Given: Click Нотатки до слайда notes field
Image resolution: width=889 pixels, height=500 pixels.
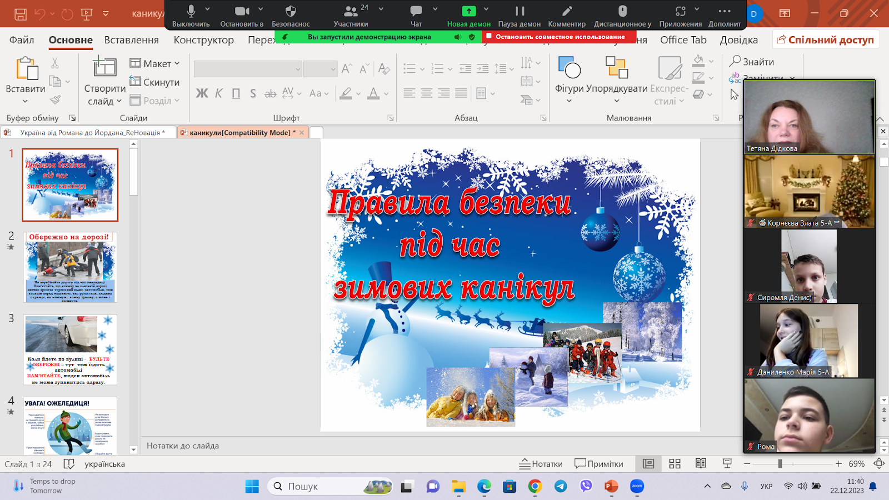Looking at the screenshot, I should point(442,446).
